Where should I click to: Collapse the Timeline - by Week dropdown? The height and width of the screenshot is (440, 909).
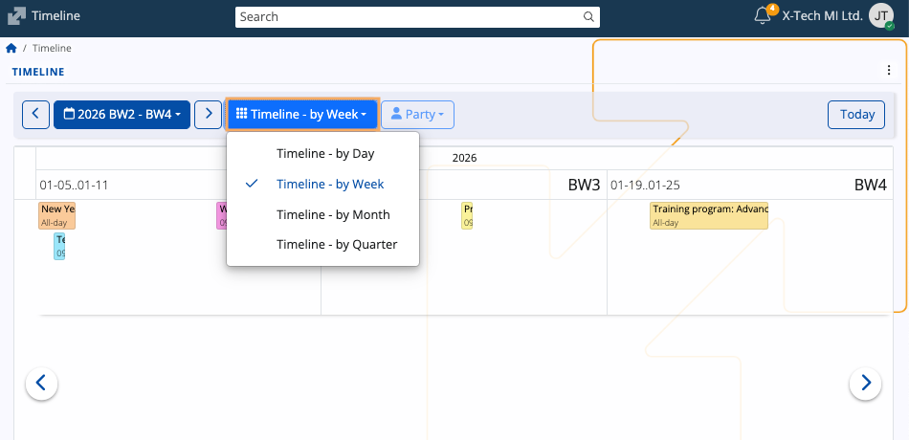302,115
